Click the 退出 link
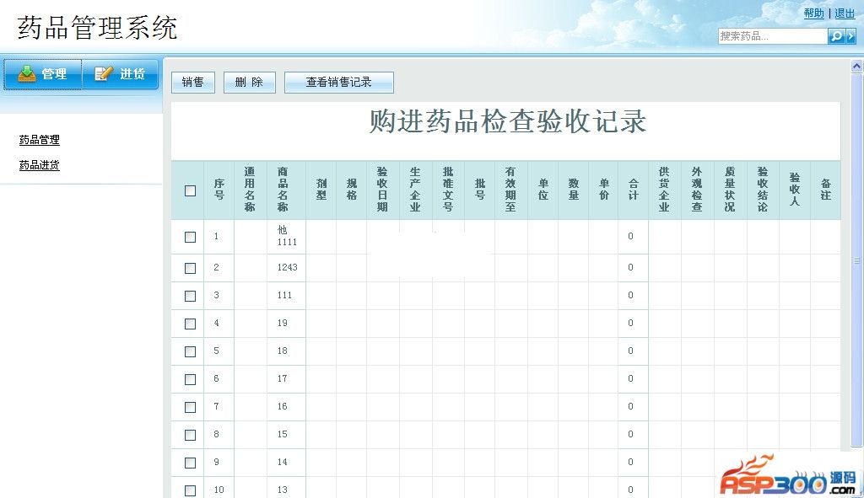This screenshot has width=864, height=498. click(x=845, y=13)
